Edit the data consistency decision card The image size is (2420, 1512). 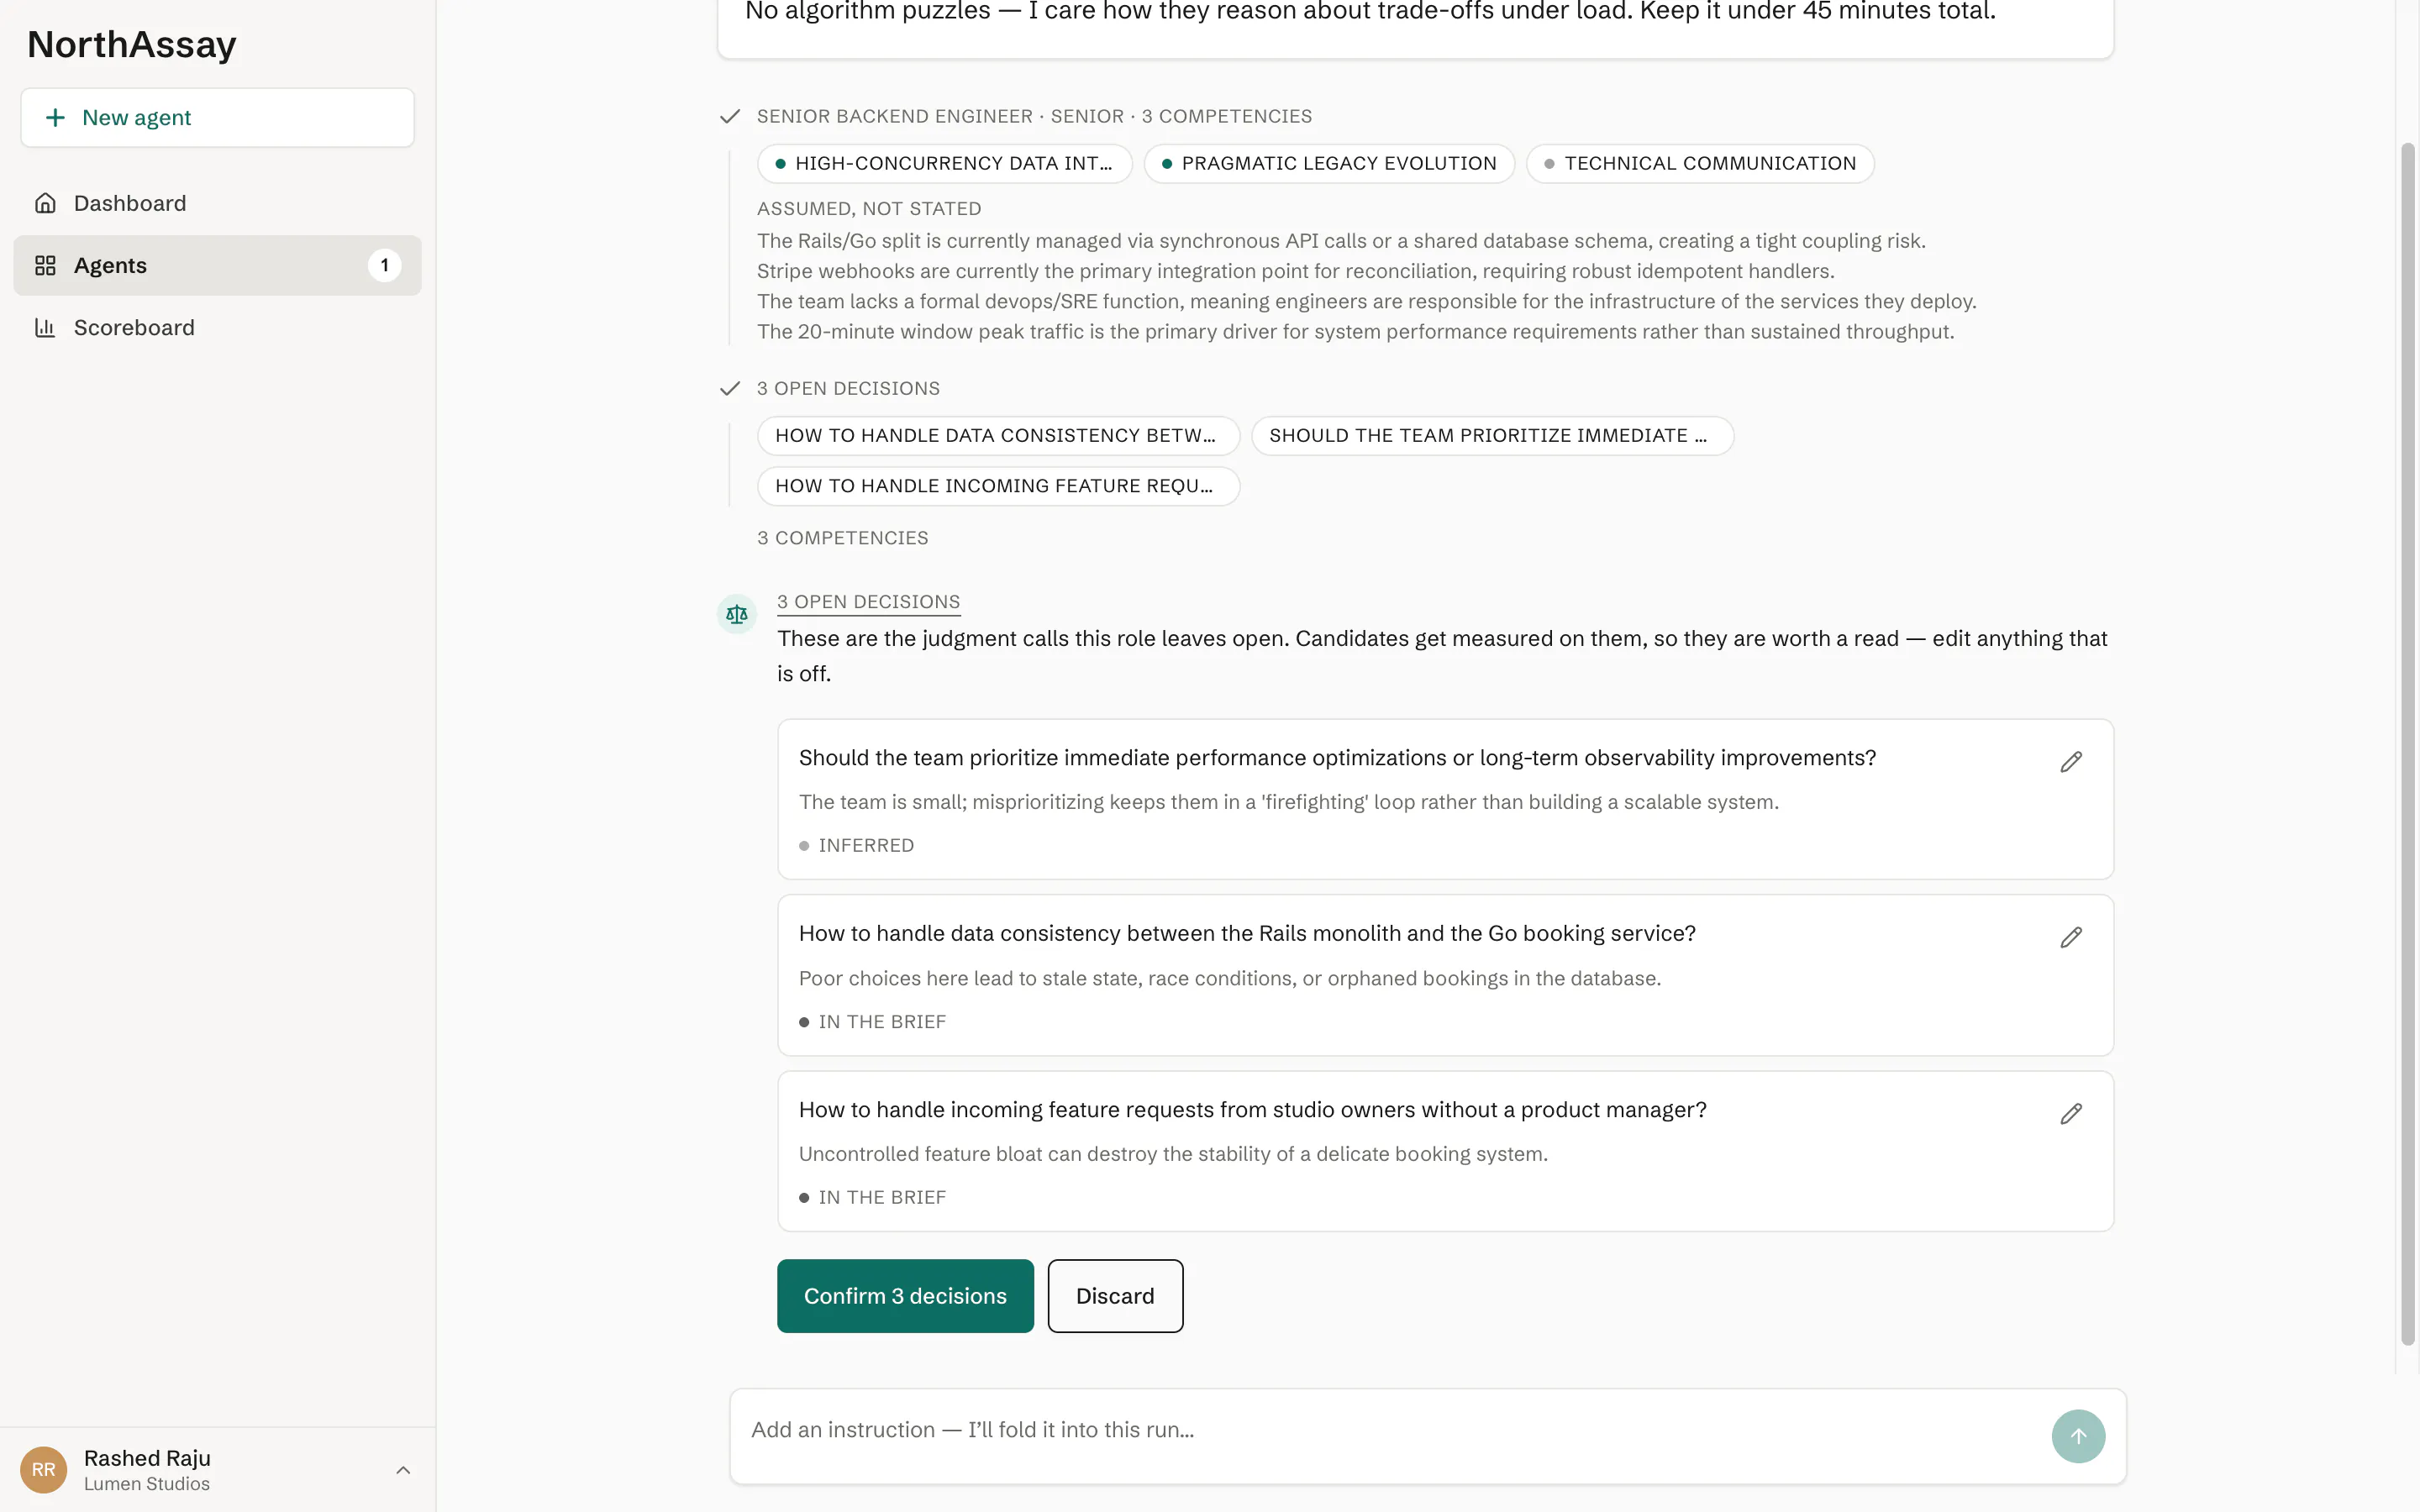[2071, 938]
